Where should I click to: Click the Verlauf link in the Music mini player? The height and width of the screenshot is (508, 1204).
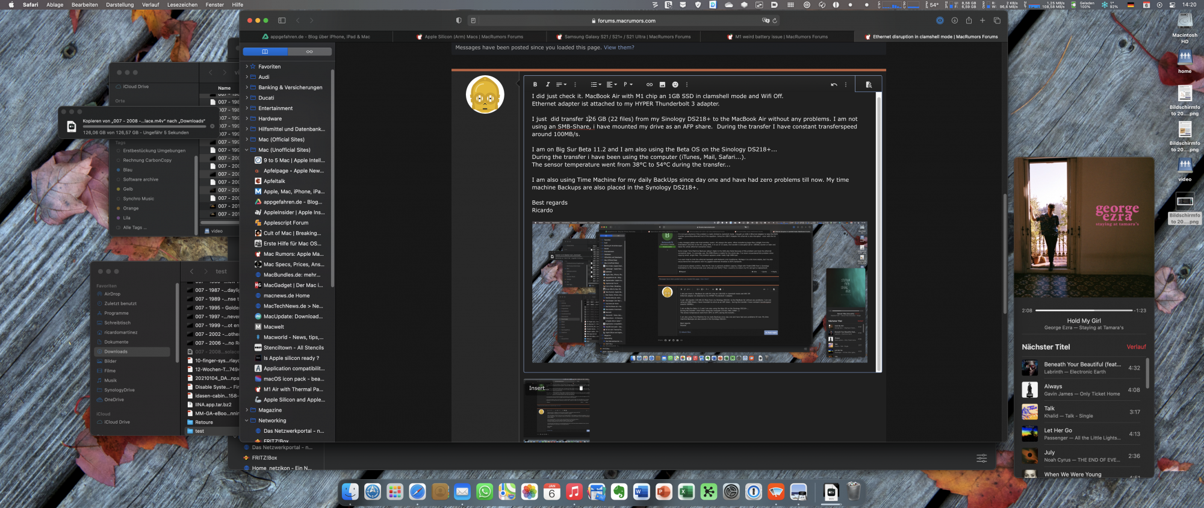point(1136,347)
